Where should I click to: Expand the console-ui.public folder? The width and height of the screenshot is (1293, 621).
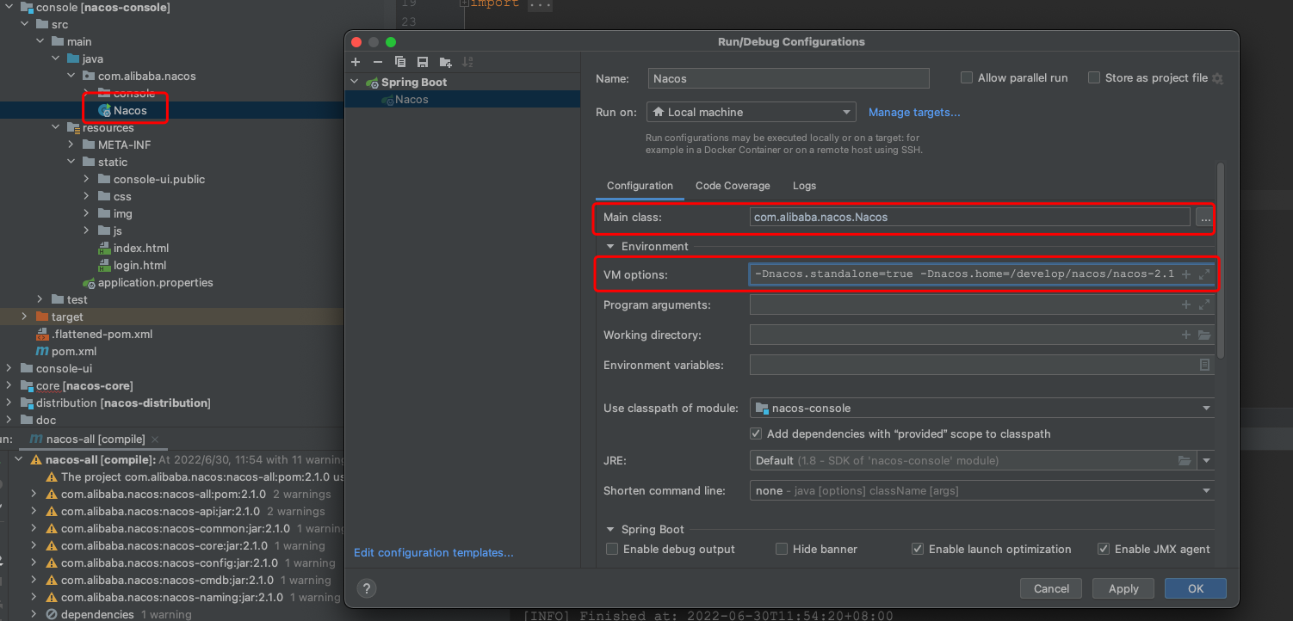point(87,179)
